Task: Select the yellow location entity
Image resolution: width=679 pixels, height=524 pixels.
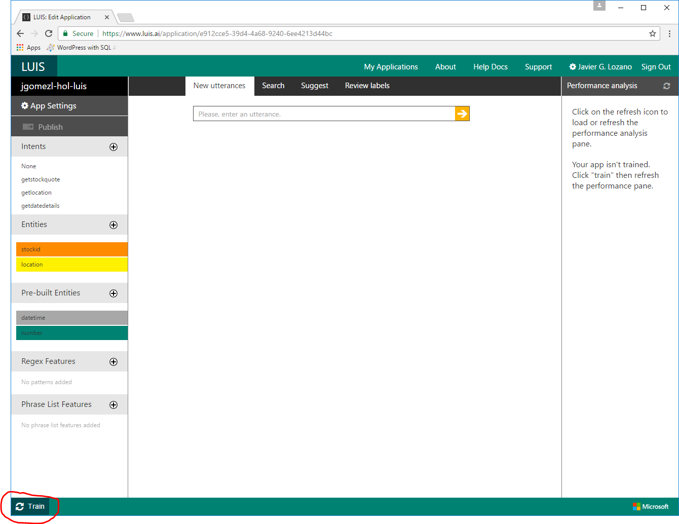Action: tap(72, 265)
